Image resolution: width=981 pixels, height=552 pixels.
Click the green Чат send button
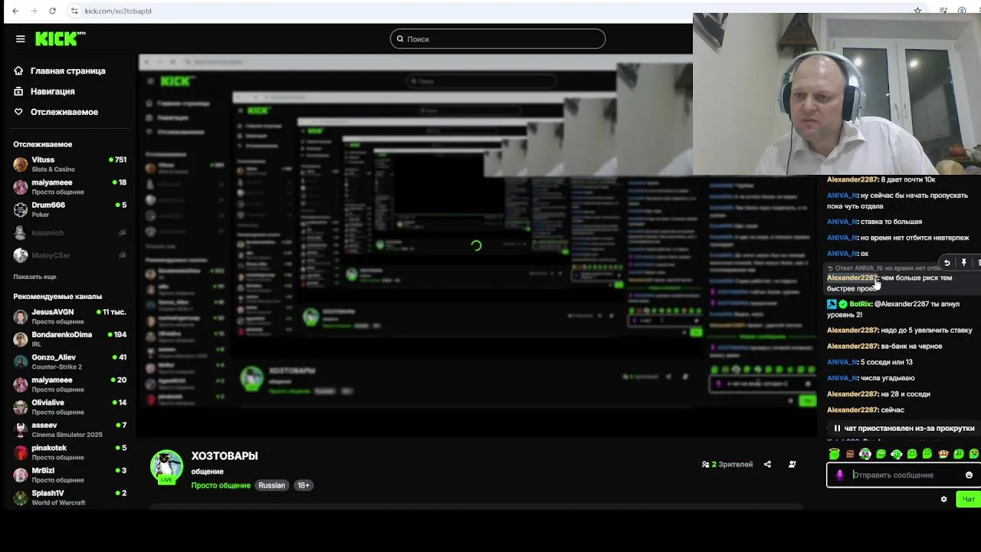[x=969, y=499]
